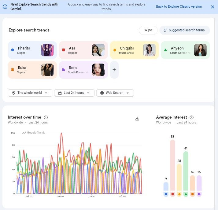The height and width of the screenshot is (210, 218).
Task: Click the Wipe button
Action: tap(148, 30)
